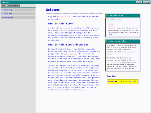The width and height of the screenshot is (151, 113).
Task: Open the Config button in the header
Action: [x=146, y=2]
